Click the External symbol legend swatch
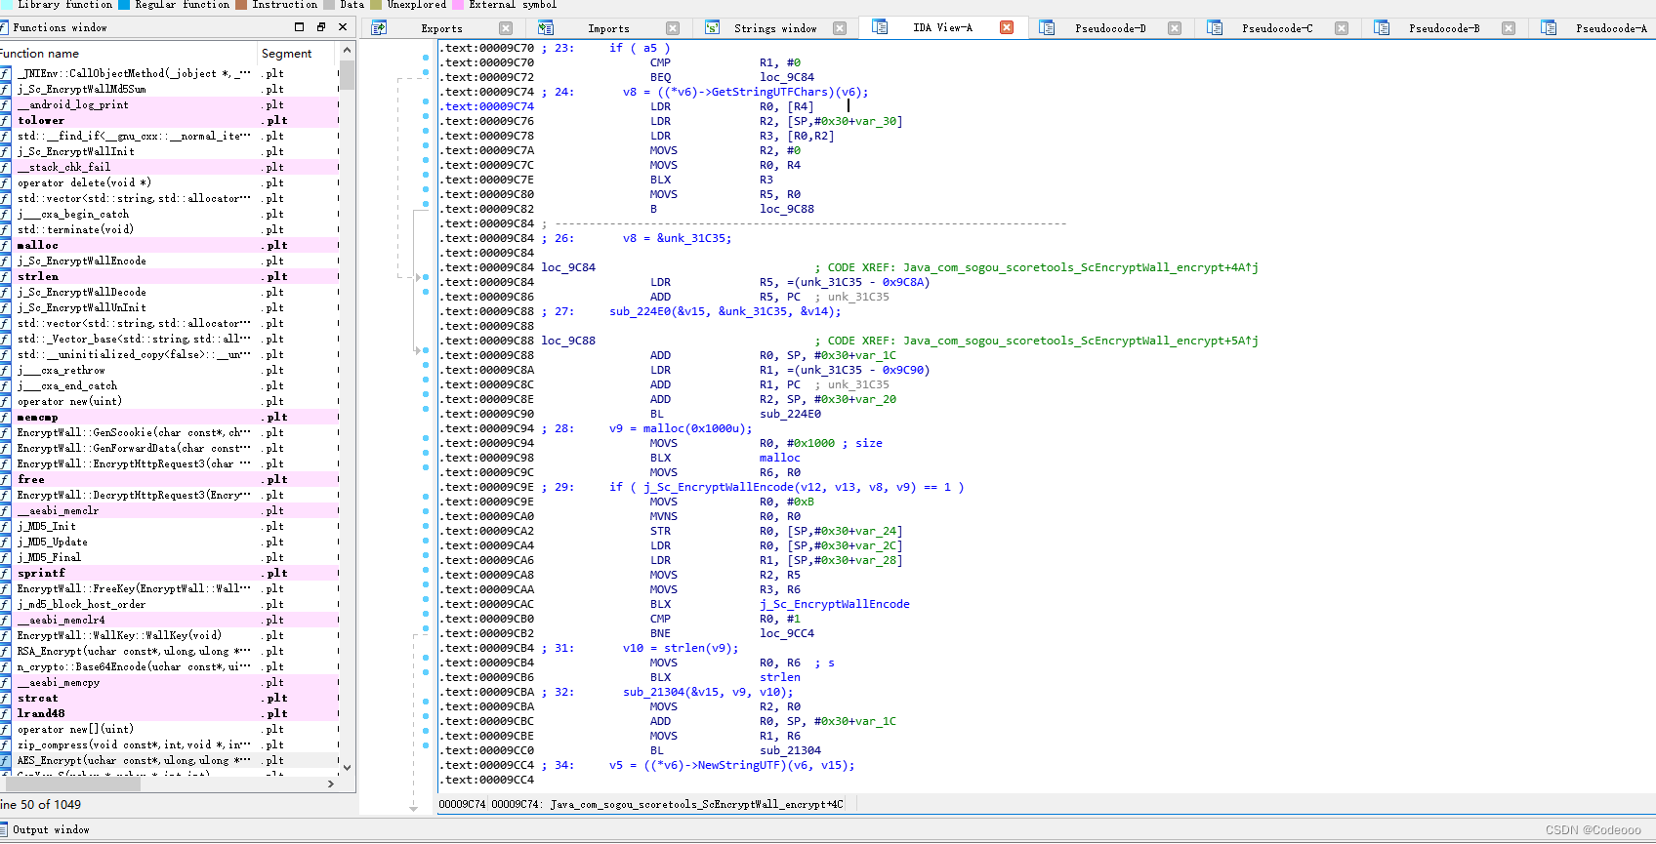This screenshot has width=1656, height=844. click(458, 5)
